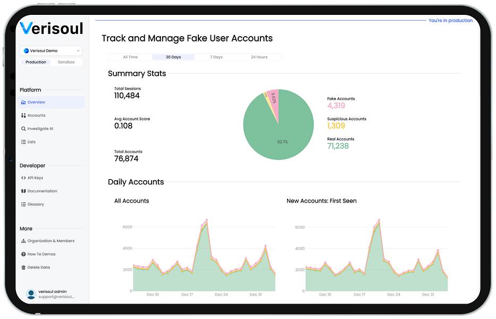Select the 24 Hours range tab
The height and width of the screenshot is (319, 496).
click(x=259, y=57)
